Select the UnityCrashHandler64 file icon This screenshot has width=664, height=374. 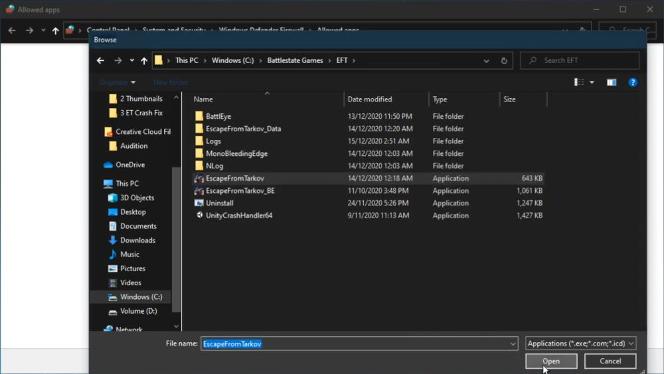coord(199,216)
